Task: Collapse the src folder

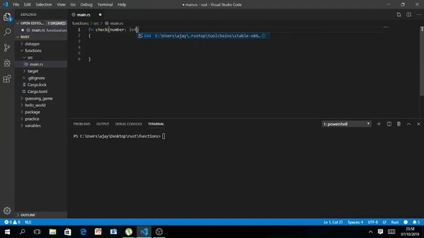Action: pos(30,58)
